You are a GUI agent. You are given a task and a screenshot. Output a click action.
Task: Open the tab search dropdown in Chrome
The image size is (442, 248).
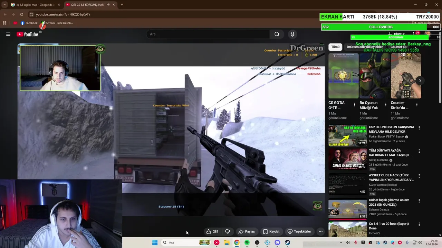4,5
